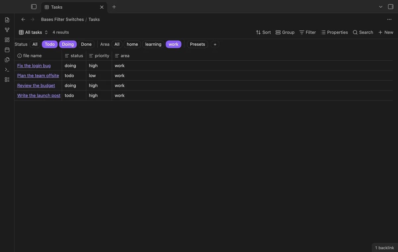This screenshot has height=252, width=398.
Task: Toggle the Doing status switch
Action: tap(68, 44)
